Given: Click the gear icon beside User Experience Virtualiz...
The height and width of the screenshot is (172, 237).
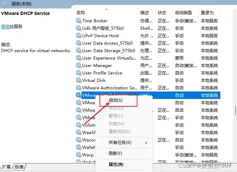Looking at the screenshot, I should 78,58.
